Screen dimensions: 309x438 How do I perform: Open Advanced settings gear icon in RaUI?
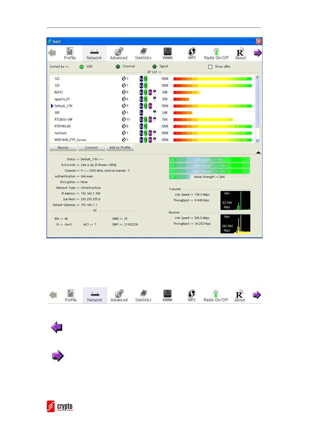(119, 54)
